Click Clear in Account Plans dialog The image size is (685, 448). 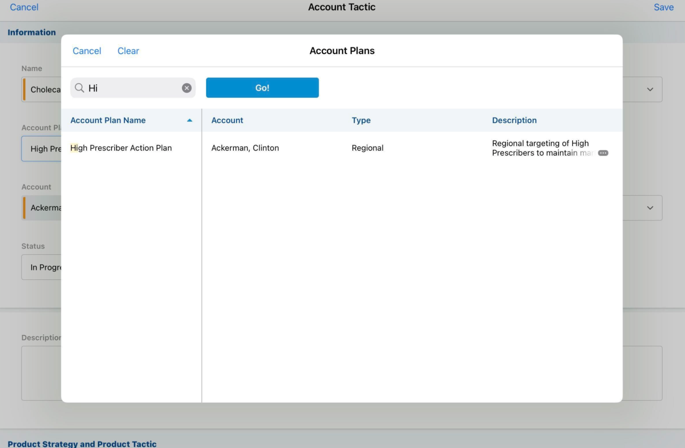(x=128, y=51)
